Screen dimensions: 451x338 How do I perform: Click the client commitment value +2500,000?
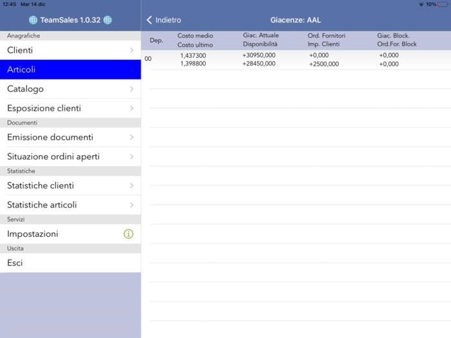pos(324,64)
